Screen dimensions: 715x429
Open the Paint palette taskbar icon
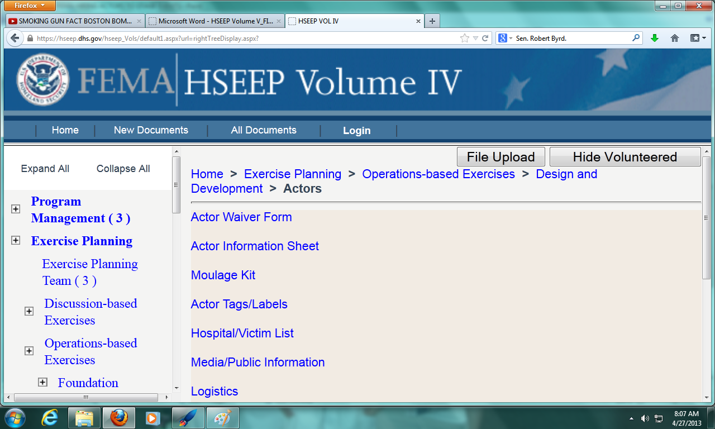[x=222, y=418]
